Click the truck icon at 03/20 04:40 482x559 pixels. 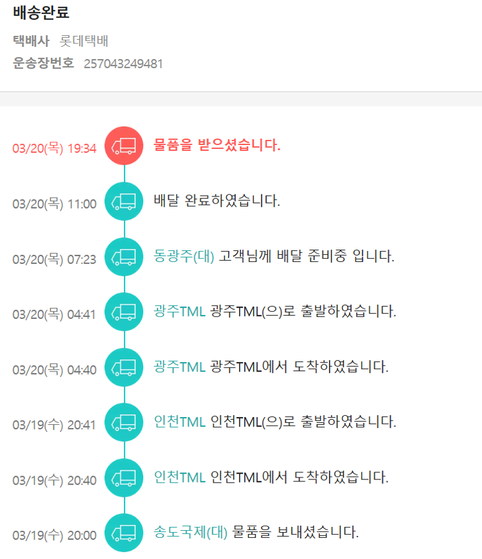(124, 368)
